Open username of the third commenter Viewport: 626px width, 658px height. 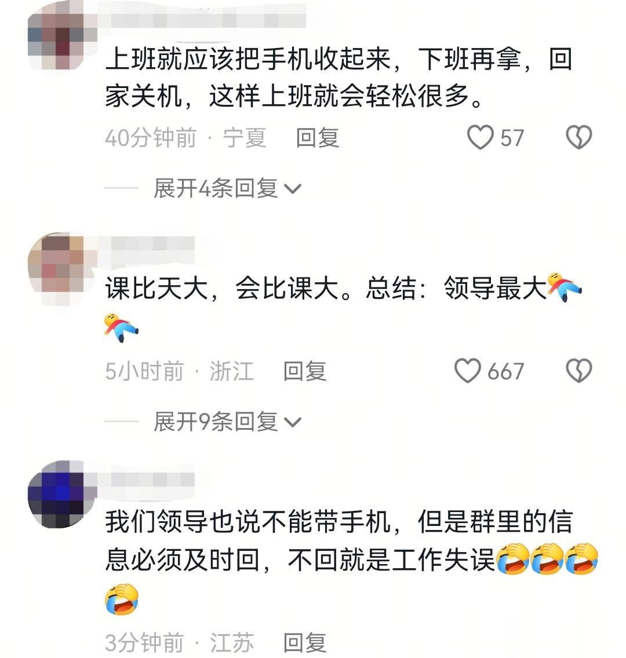pos(146,479)
